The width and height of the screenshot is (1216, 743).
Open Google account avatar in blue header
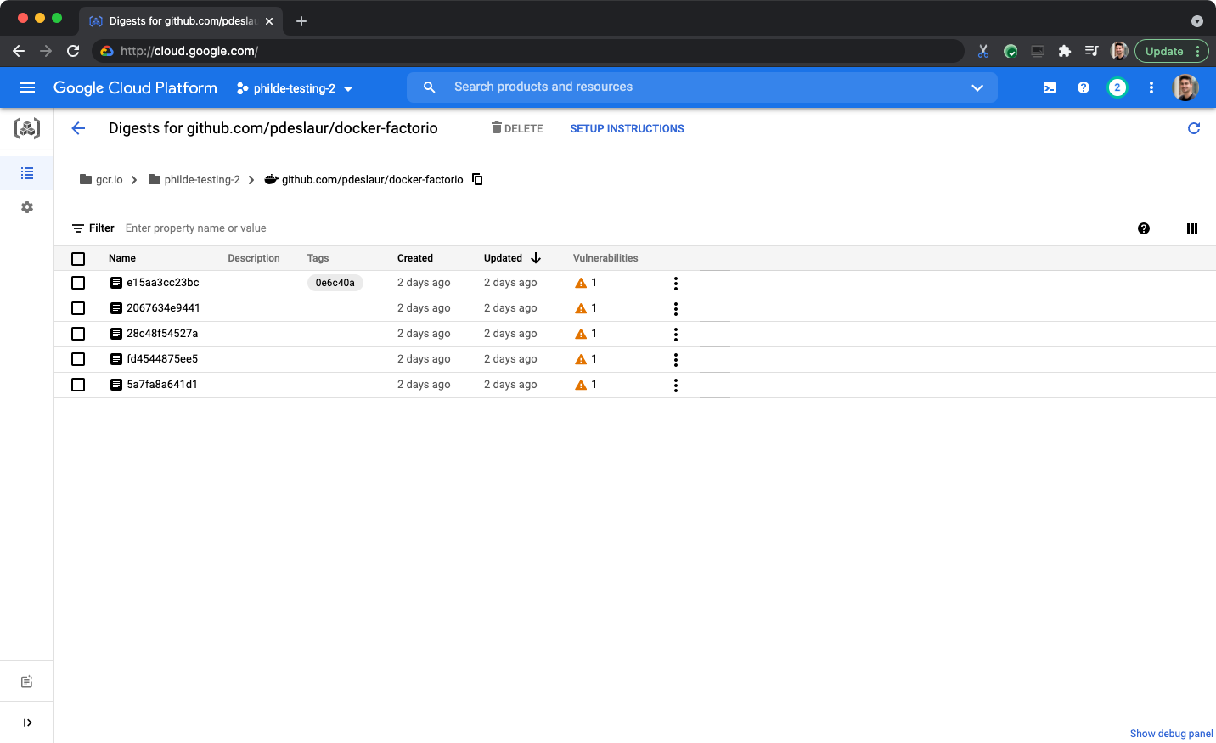tap(1185, 87)
